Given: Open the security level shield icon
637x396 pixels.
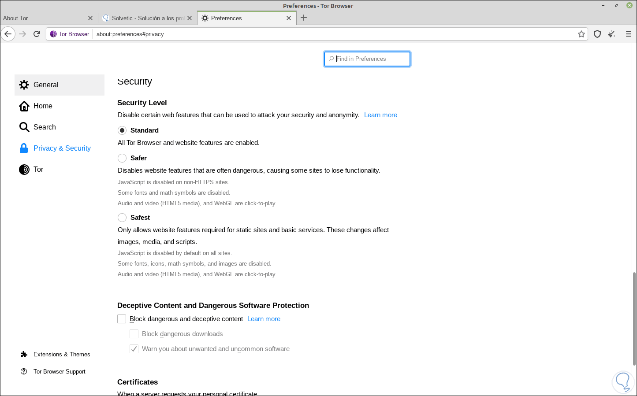Looking at the screenshot, I should point(597,34).
